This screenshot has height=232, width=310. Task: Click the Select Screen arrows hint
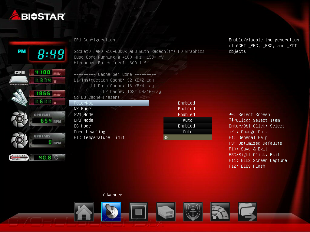click(249, 114)
